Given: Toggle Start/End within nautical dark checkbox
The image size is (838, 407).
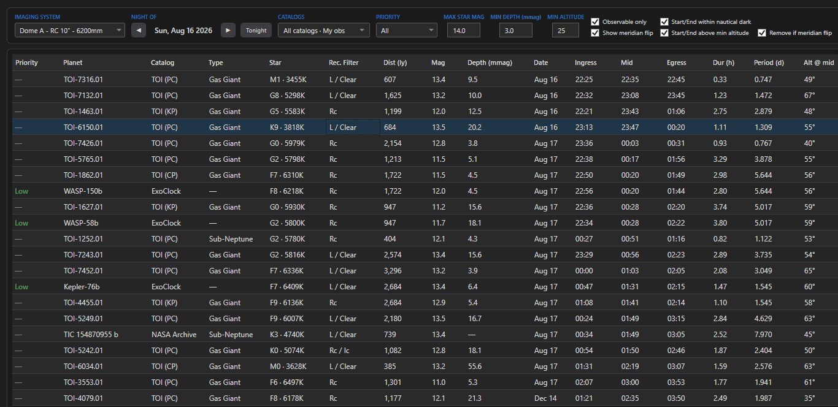Looking at the screenshot, I should (664, 22).
